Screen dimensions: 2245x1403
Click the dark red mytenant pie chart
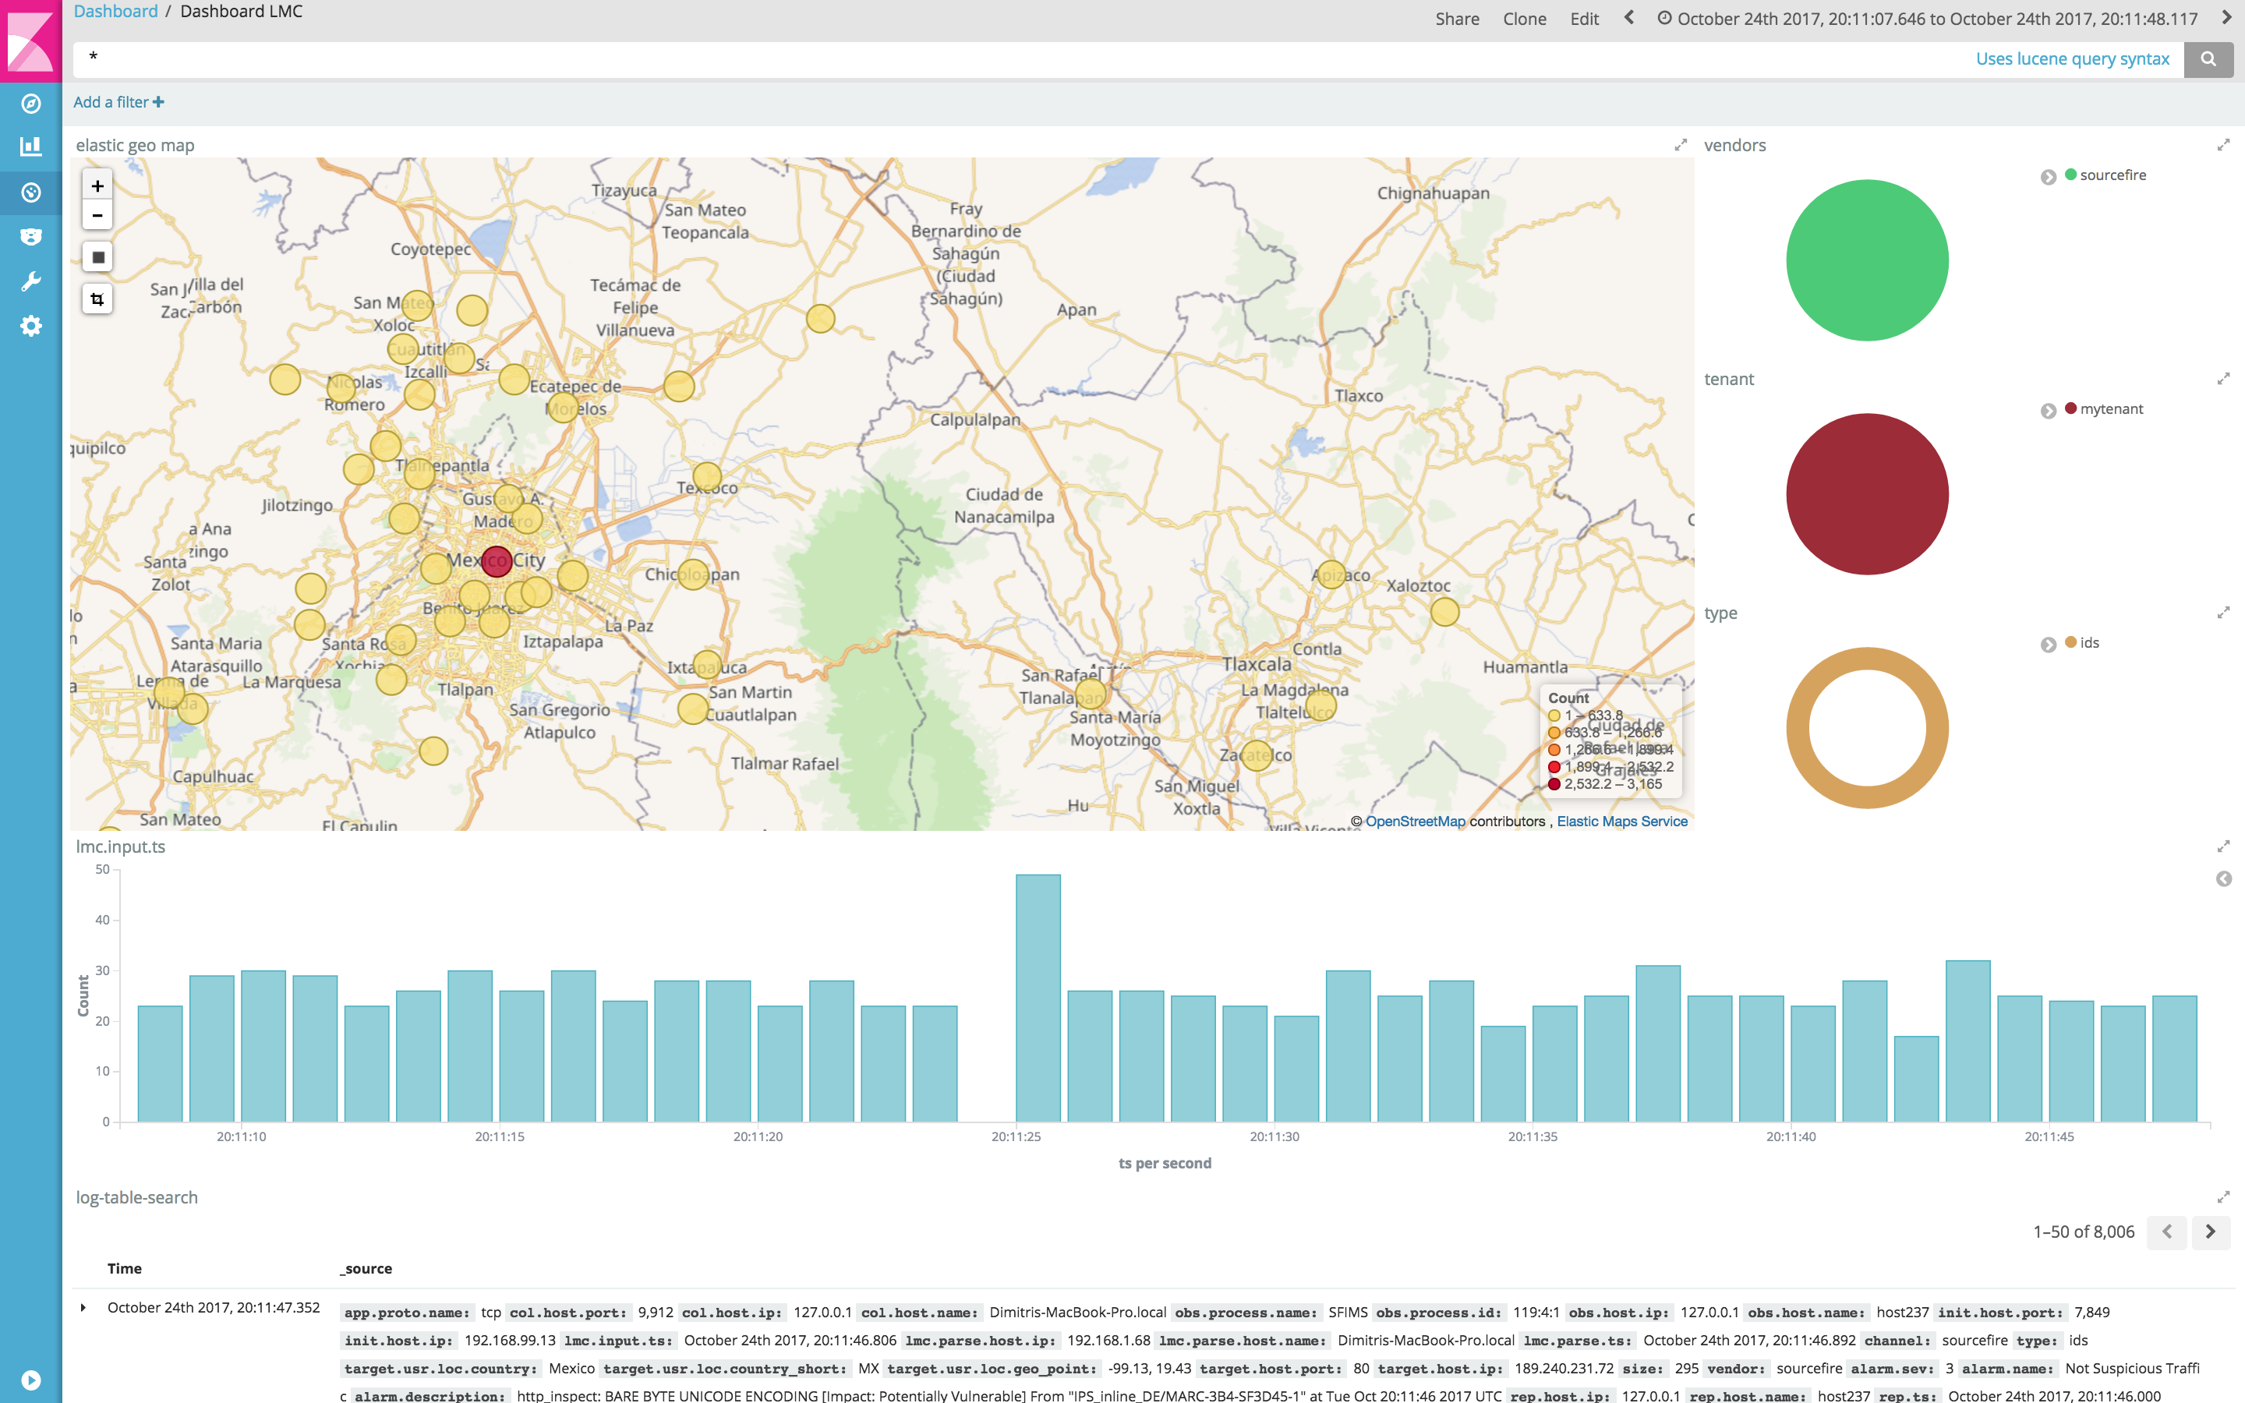[x=1868, y=495]
